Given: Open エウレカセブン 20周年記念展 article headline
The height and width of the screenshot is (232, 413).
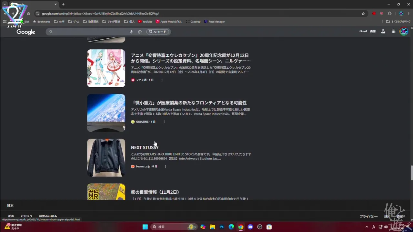Looking at the screenshot, I should coord(191,58).
